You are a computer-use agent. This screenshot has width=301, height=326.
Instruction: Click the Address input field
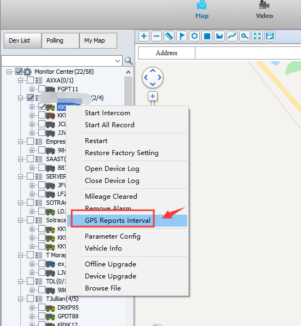[248, 53]
